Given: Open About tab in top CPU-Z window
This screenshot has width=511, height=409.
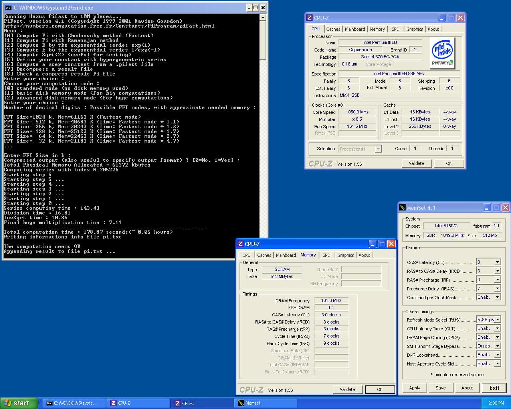Looking at the screenshot, I should (x=433, y=29).
